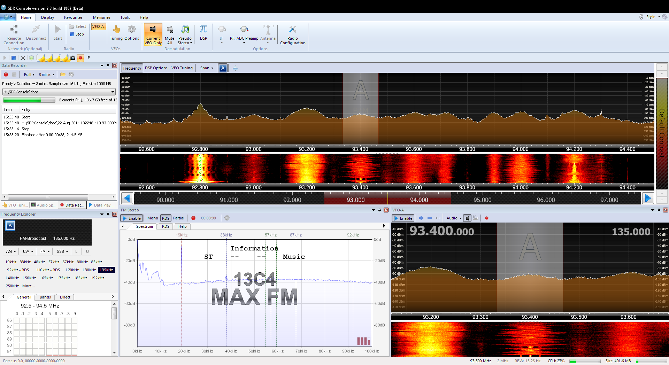Click 94.000 on the band slider

click(x=419, y=200)
